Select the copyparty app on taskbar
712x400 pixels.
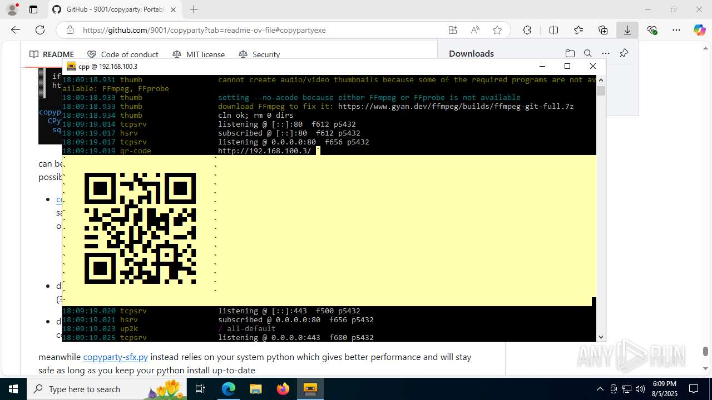(x=310, y=389)
